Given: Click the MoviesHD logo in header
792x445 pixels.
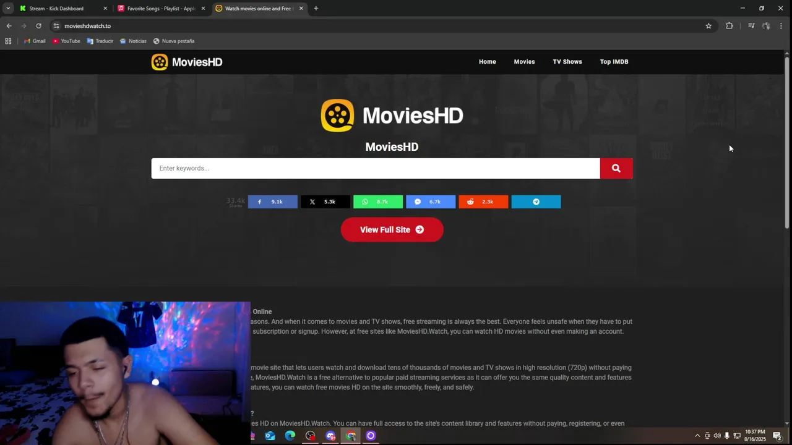Looking at the screenshot, I should coord(187,62).
